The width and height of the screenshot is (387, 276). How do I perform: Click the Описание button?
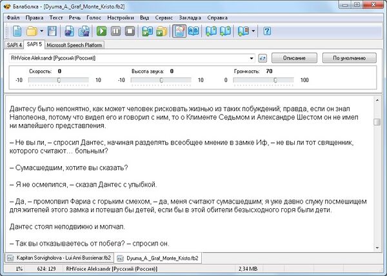pyautogui.click(x=294, y=58)
